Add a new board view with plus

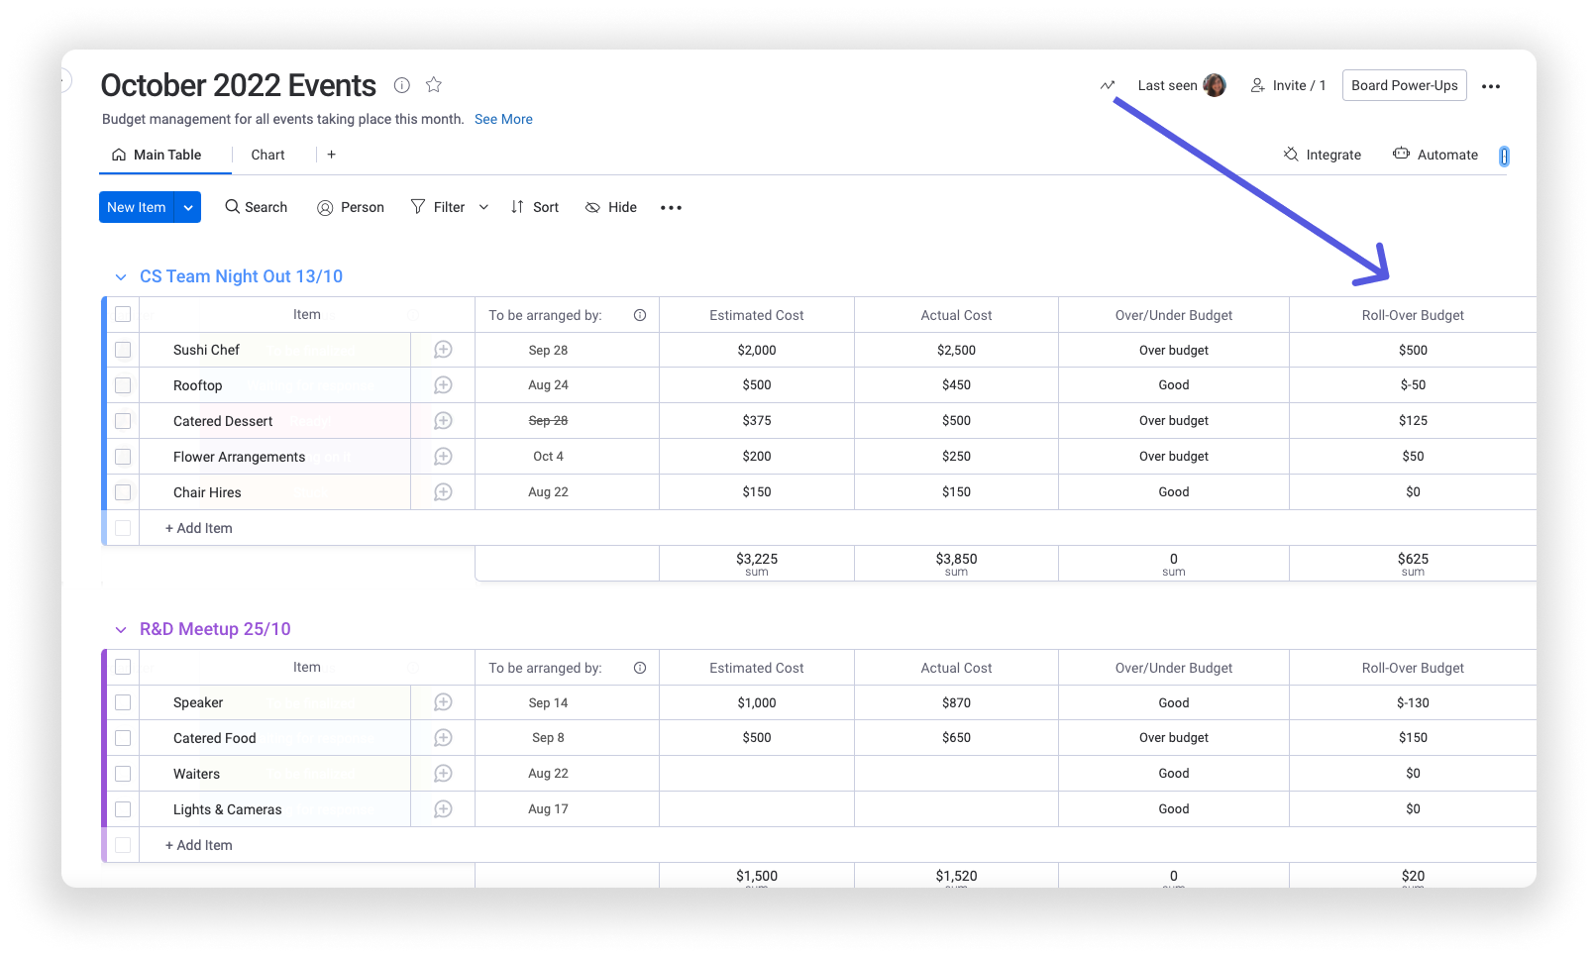(331, 155)
